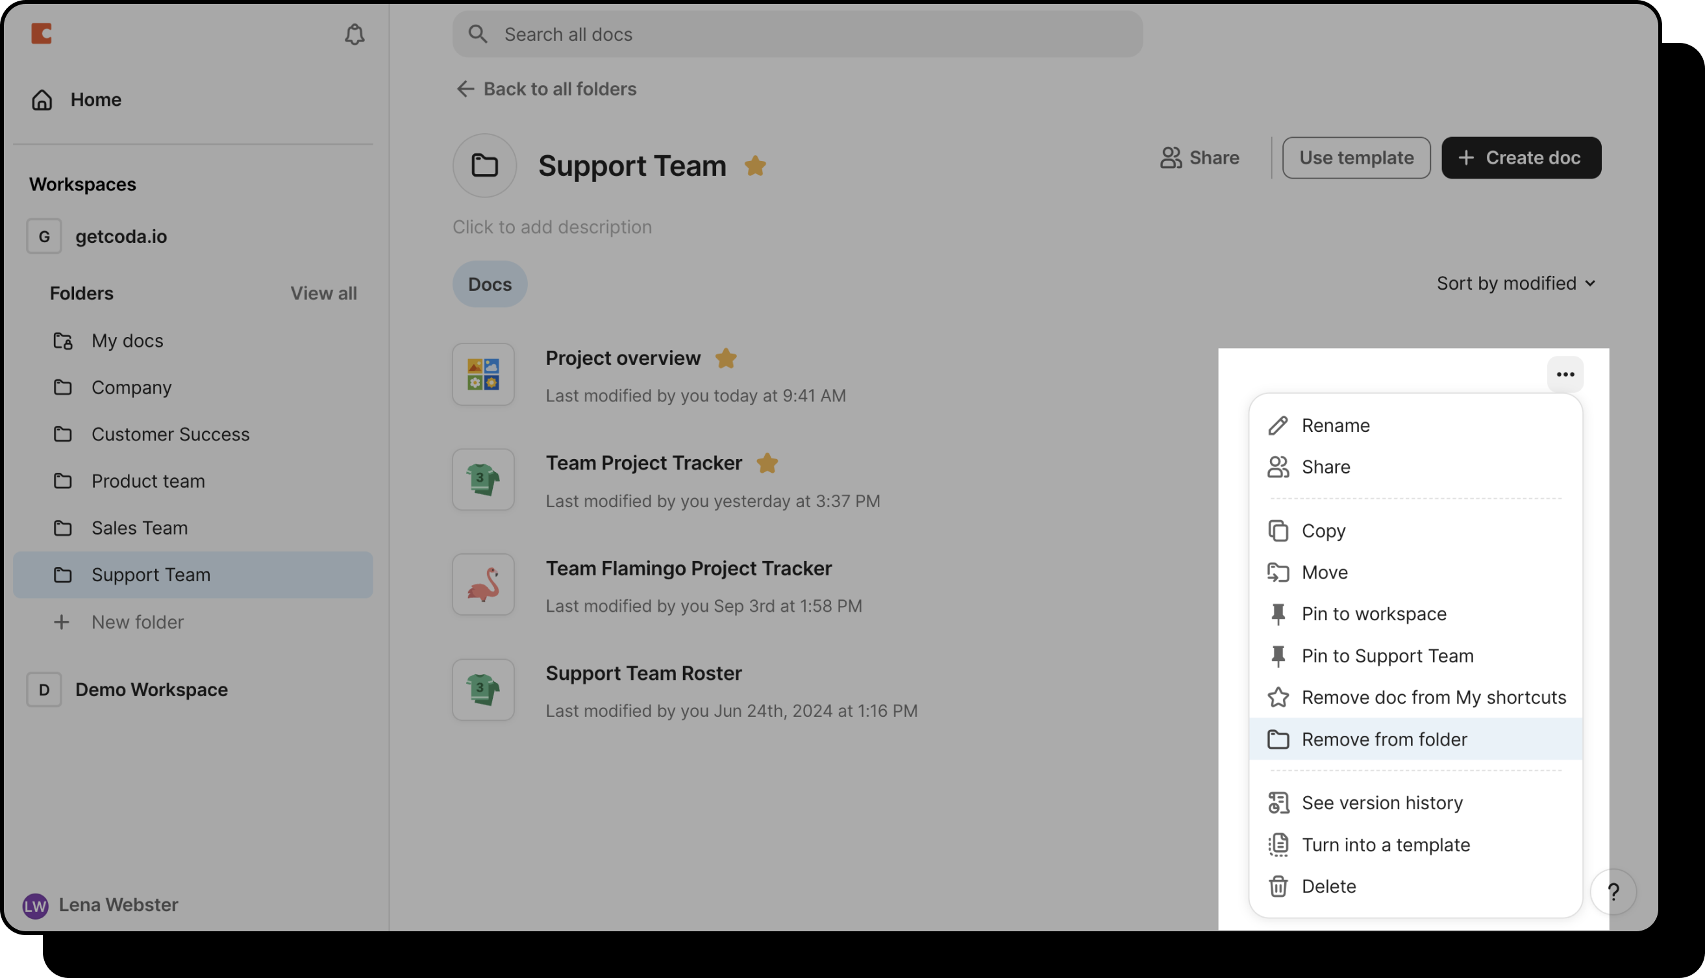
Task: Click the three-dots more options button
Action: (x=1565, y=375)
